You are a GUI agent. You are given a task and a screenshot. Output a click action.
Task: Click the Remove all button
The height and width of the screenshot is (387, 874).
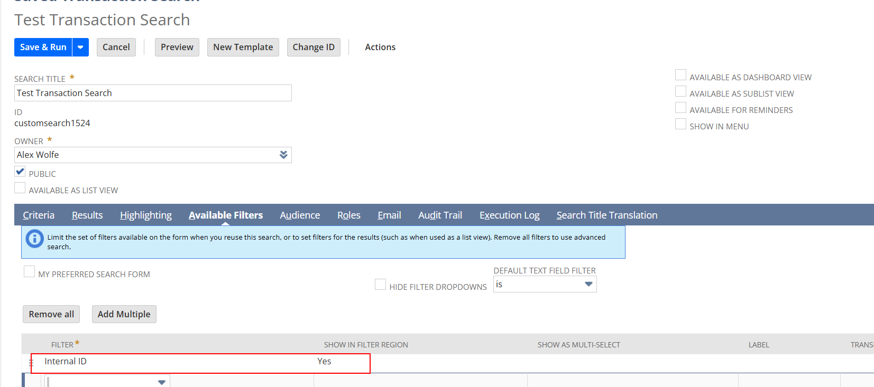point(51,314)
